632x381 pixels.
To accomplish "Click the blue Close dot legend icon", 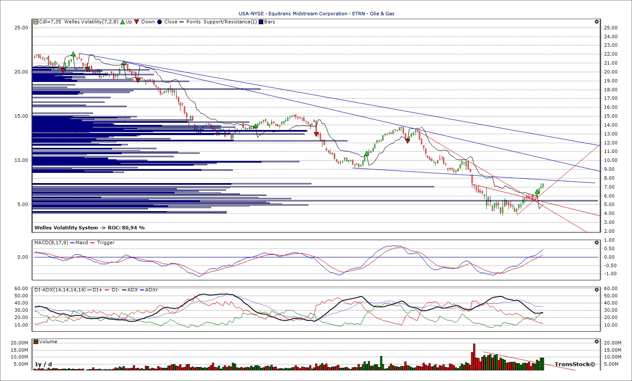I will (x=160, y=22).
